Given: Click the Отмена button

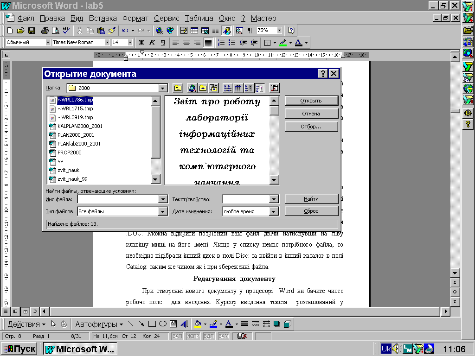Looking at the screenshot, I should click(311, 114).
